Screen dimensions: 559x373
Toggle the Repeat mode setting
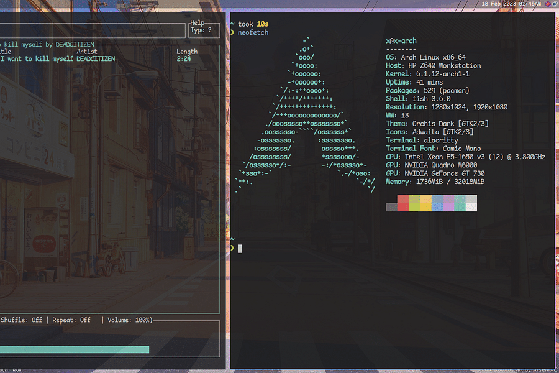pyautogui.click(x=70, y=320)
